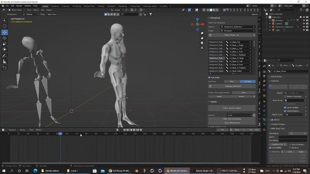310x174 pixels.
Task: Open the Render menu
Action: point(19,6)
